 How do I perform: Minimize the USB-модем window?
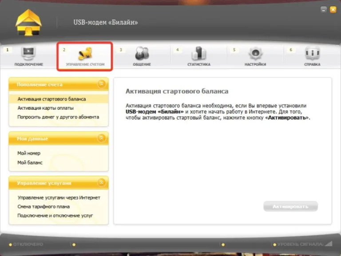tap(324, 10)
